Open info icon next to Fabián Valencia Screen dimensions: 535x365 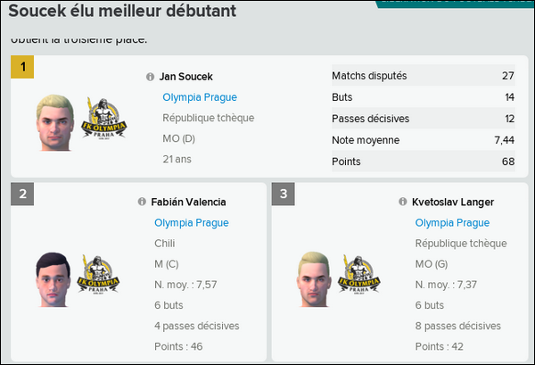142,203
